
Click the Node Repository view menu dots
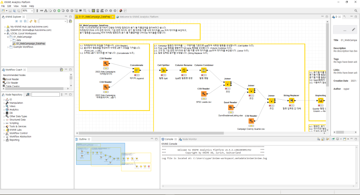click(62, 94)
